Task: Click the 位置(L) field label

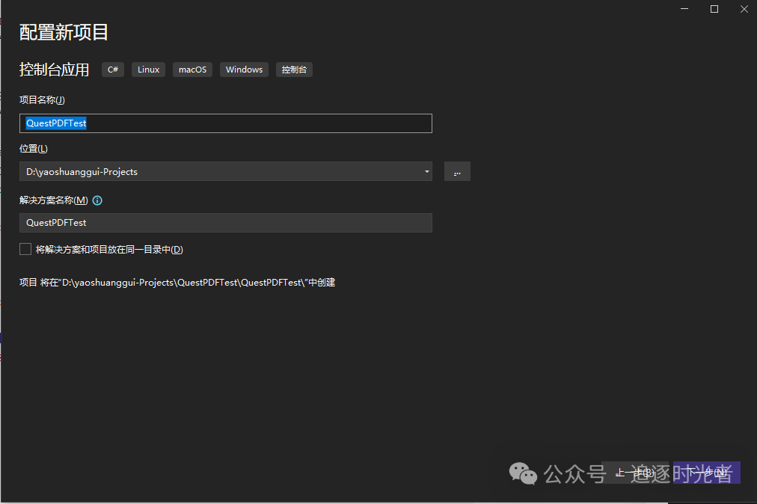Action: (34, 149)
